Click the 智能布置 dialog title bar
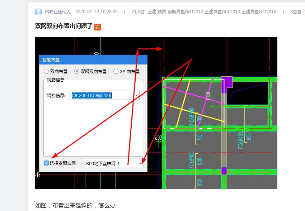Viewport: 305px width, 211px height. tap(93, 59)
